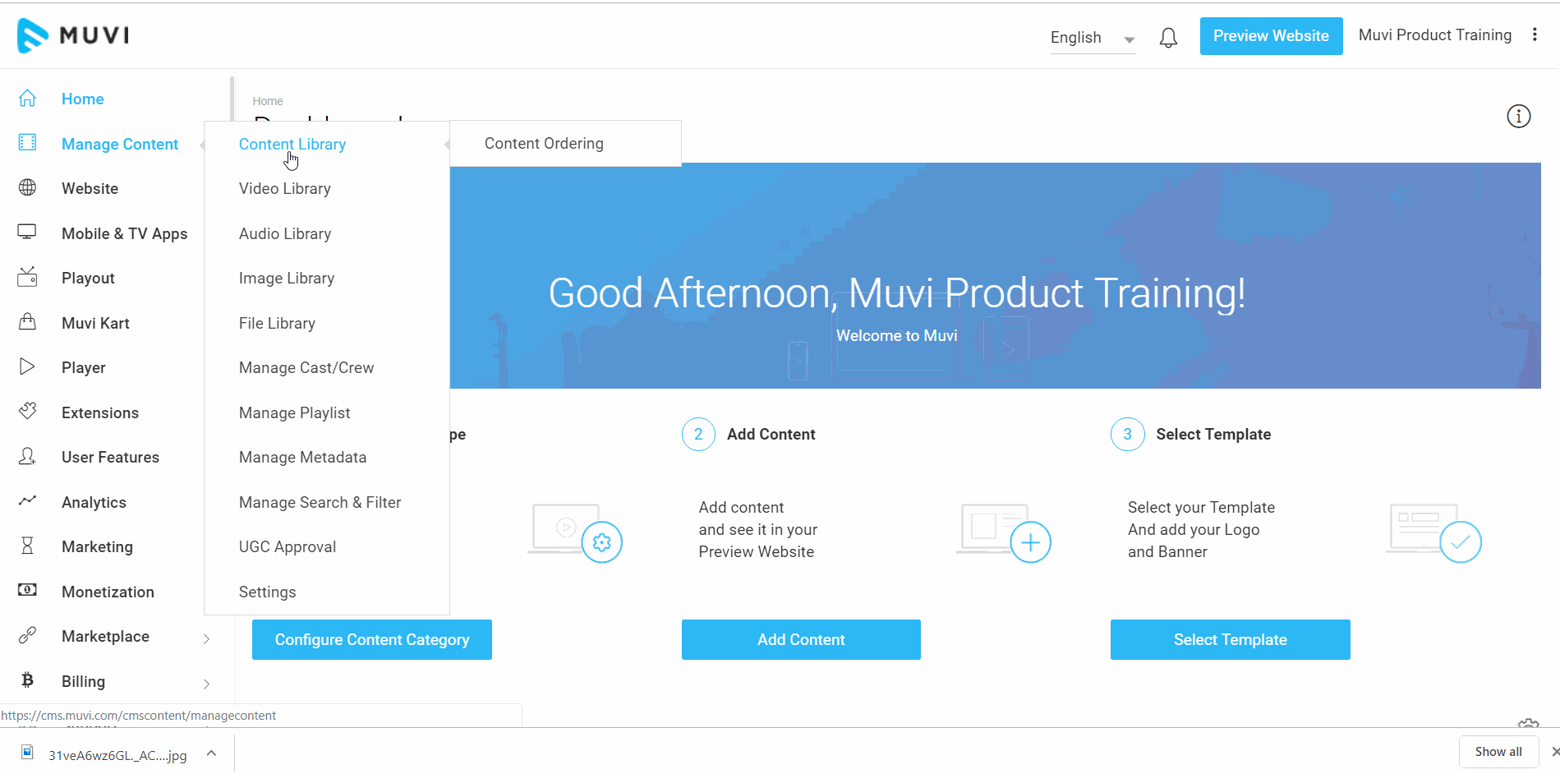Click the downloaded jpg file icon
1560x774 pixels.
coord(28,753)
